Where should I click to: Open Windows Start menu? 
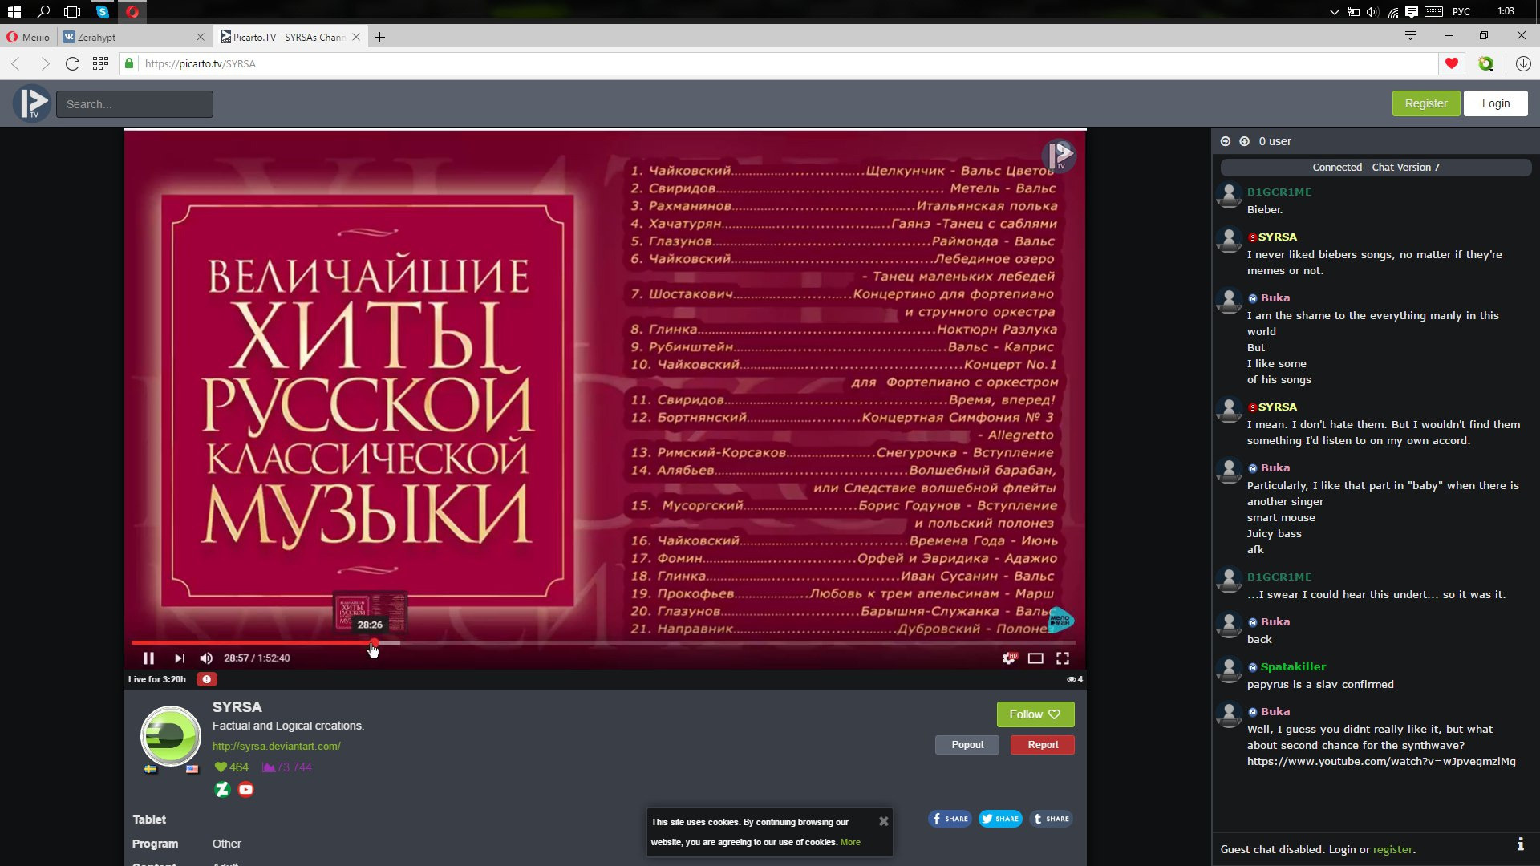[14, 11]
